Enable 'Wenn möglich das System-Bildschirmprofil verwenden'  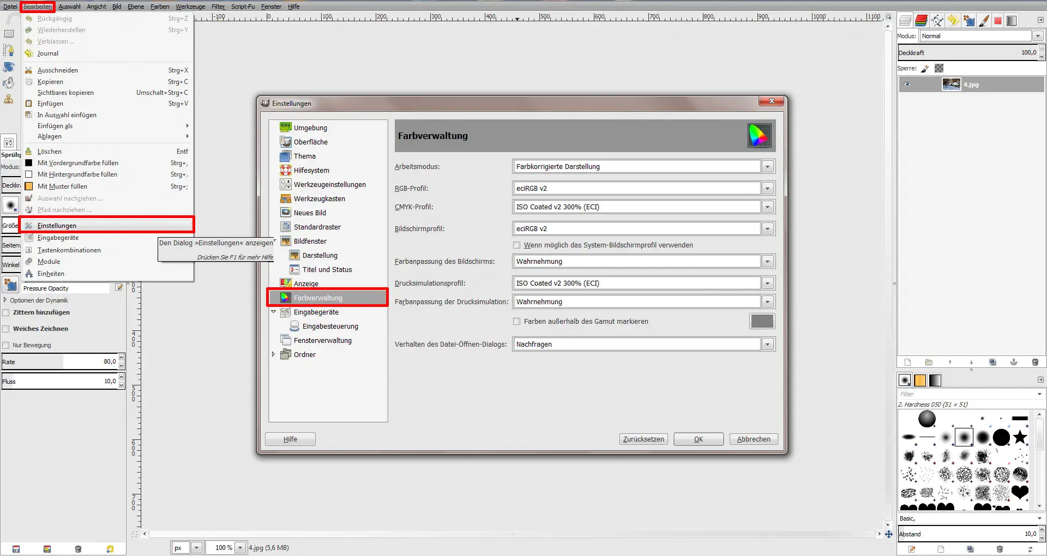pyautogui.click(x=516, y=245)
